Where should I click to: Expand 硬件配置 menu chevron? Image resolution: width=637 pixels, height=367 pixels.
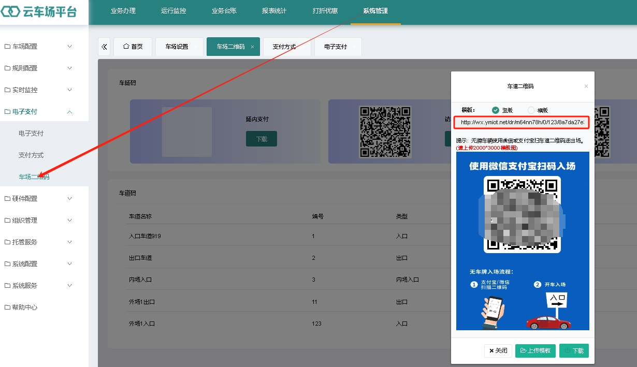coord(70,199)
